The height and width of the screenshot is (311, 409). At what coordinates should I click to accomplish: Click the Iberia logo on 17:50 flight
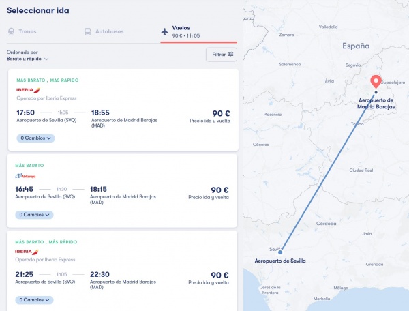pyautogui.click(x=29, y=89)
